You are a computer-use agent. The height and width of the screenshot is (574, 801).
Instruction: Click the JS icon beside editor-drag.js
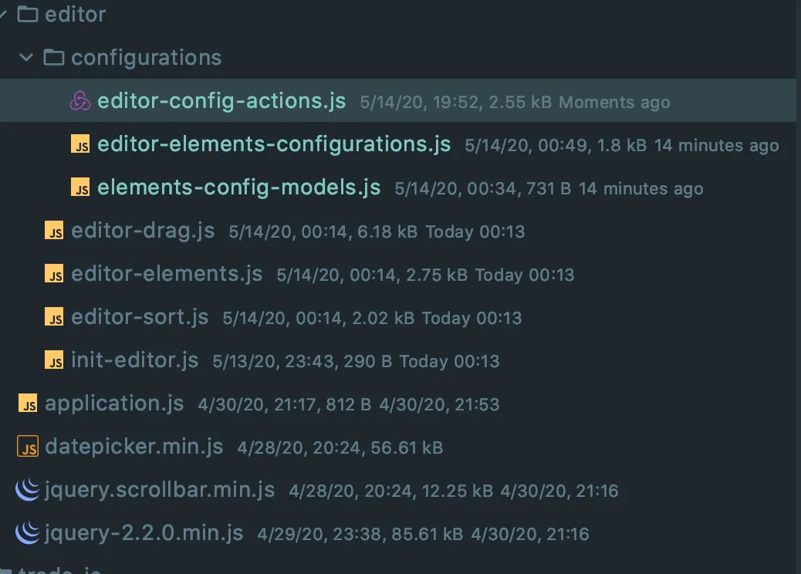click(54, 231)
